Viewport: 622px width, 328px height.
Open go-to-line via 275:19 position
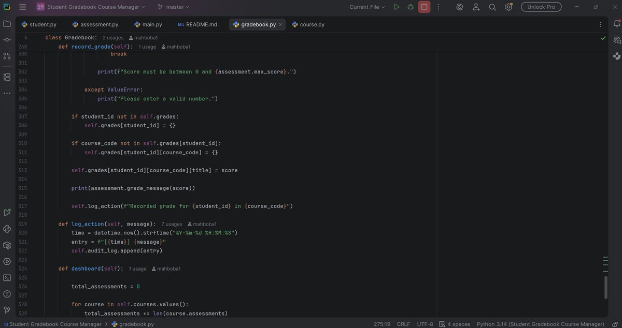tap(383, 324)
